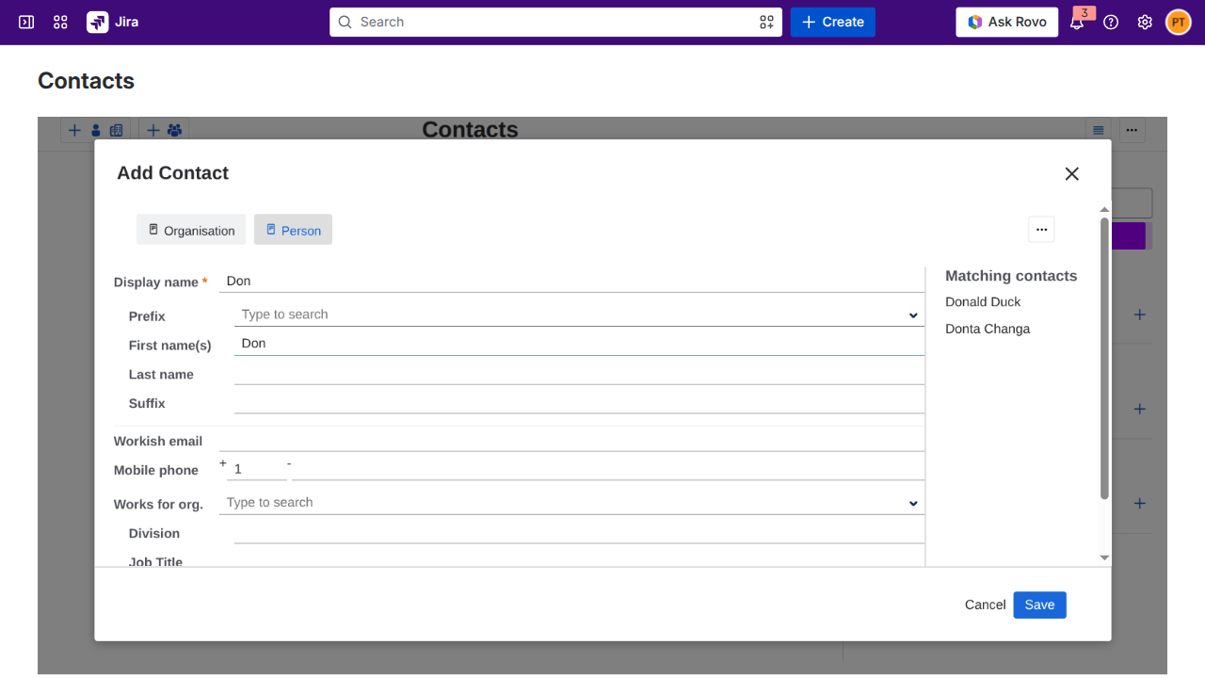
Task: Expand the Works for org. dropdown arrow
Action: pyautogui.click(x=913, y=504)
